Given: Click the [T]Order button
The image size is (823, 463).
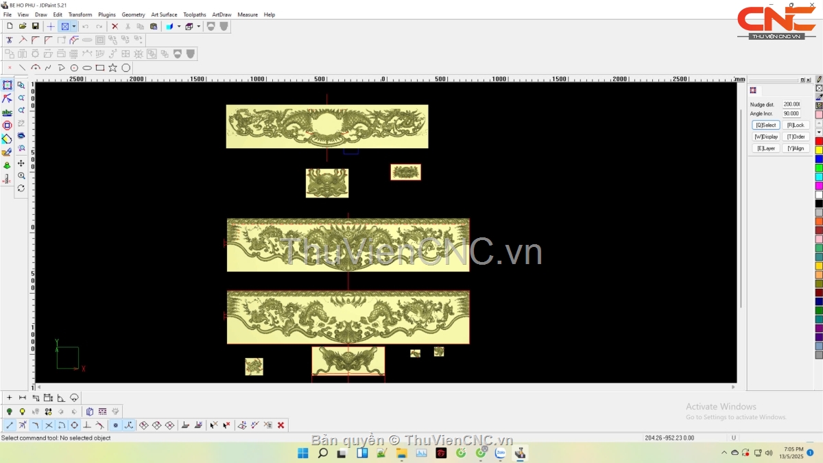Looking at the screenshot, I should coord(796,136).
